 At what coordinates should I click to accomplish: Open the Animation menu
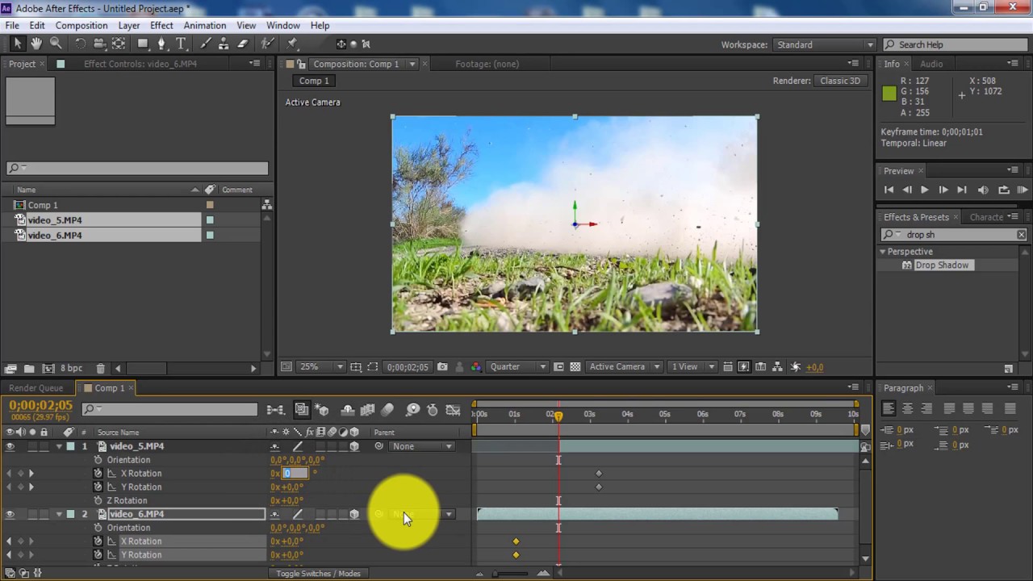pyautogui.click(x=205, y=26)
